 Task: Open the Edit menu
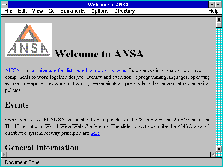[x=22, y=11]
